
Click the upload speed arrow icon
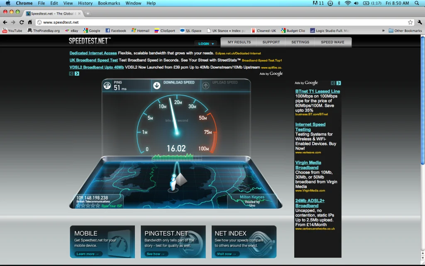(x=206, y=86)
